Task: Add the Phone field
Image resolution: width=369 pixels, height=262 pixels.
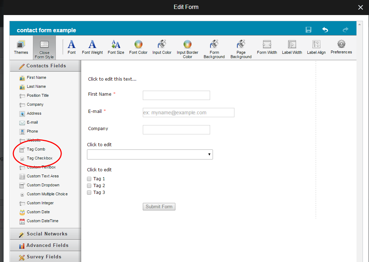Action: [x=29, y=131]
